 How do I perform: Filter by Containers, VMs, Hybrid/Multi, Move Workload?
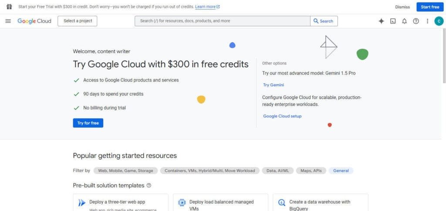tap(210, 170)
